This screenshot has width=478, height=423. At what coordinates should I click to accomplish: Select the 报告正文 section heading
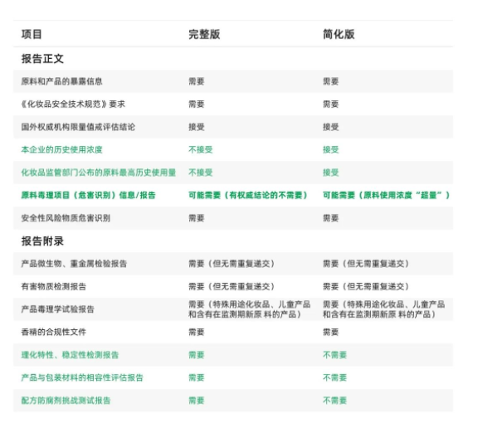pos(42,59)
